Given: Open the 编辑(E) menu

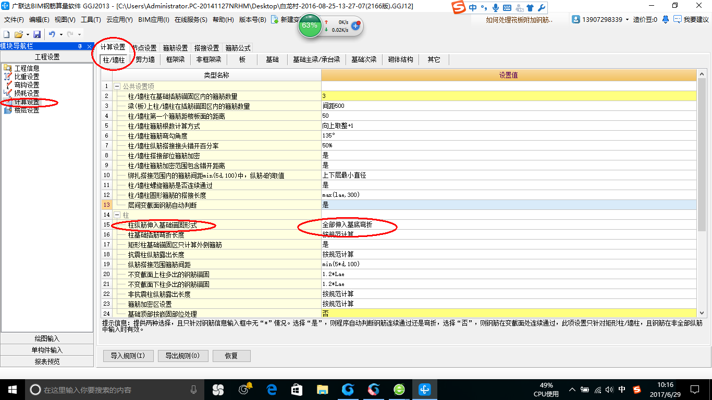Looking at the screenshot, I should point(40,19).
